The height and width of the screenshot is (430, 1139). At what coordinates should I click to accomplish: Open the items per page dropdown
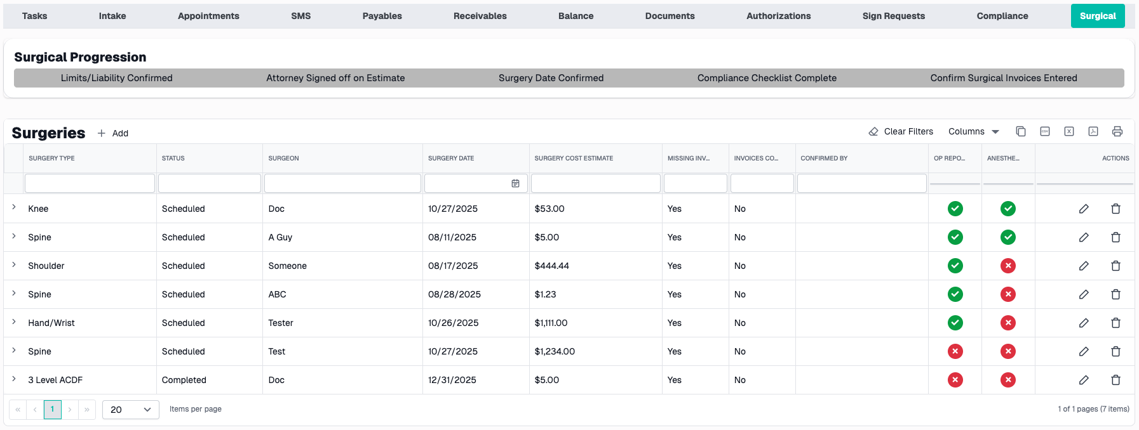point(130,410)
